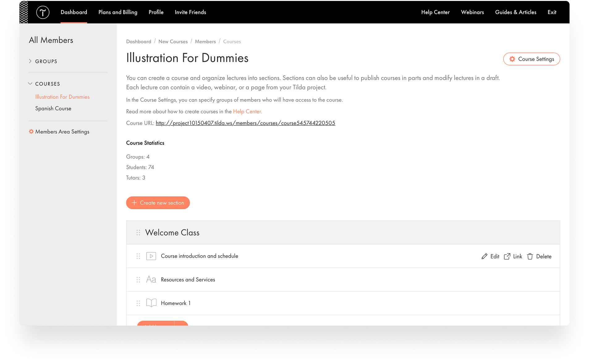This screenshot has width=589, height=364.
Task: Click the book icon beside Homework 1
Action: pos(151,303)
